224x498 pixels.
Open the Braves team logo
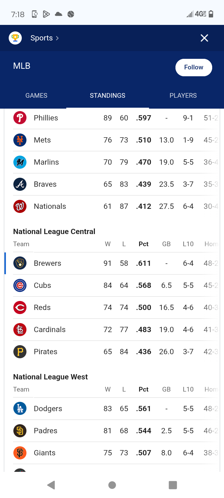tap(20, 184)
